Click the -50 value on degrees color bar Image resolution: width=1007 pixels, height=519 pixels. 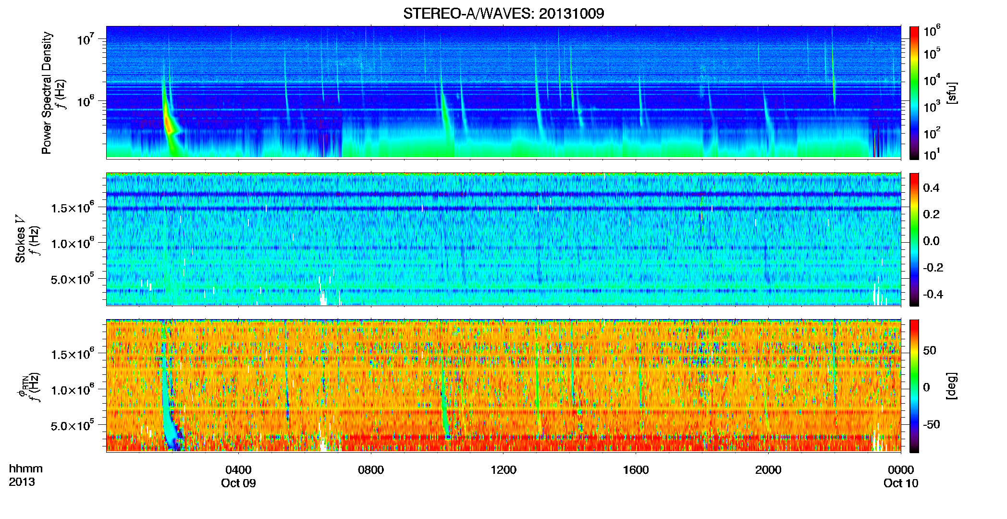[932, 424]
